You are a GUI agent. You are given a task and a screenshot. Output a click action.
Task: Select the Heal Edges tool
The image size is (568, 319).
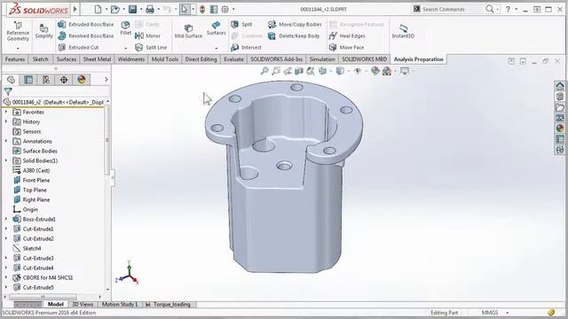pos(347,35)
